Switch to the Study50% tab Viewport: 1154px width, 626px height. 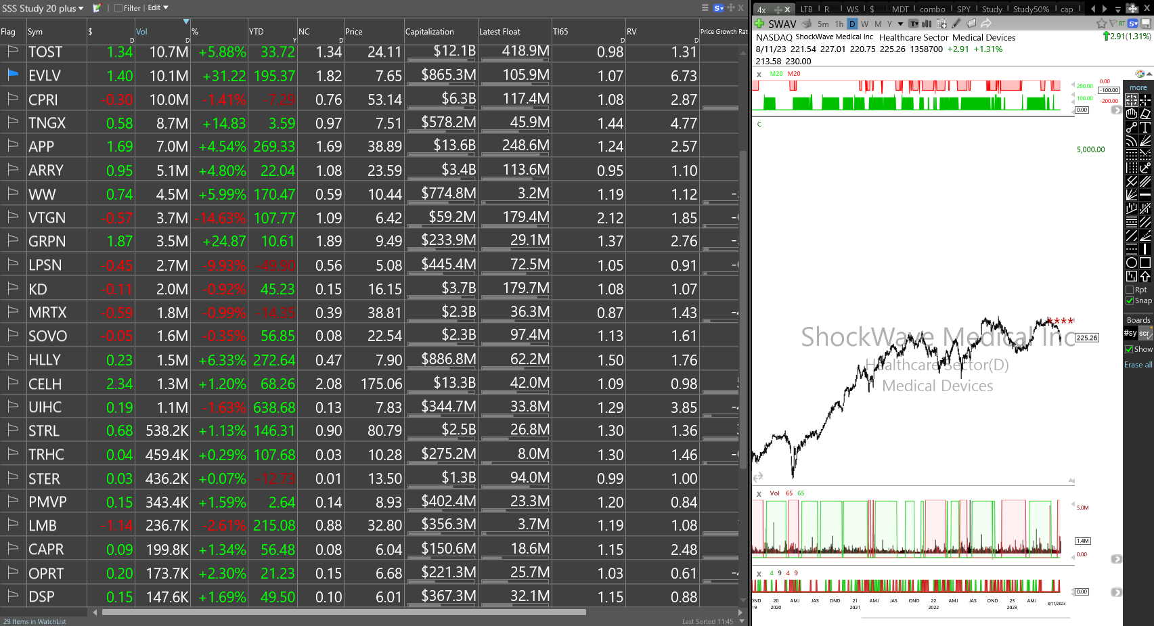point(1031,9)
